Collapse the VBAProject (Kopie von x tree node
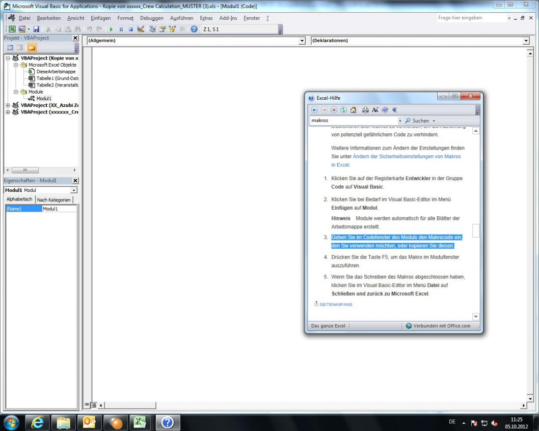539x431 pixels. 8,59
